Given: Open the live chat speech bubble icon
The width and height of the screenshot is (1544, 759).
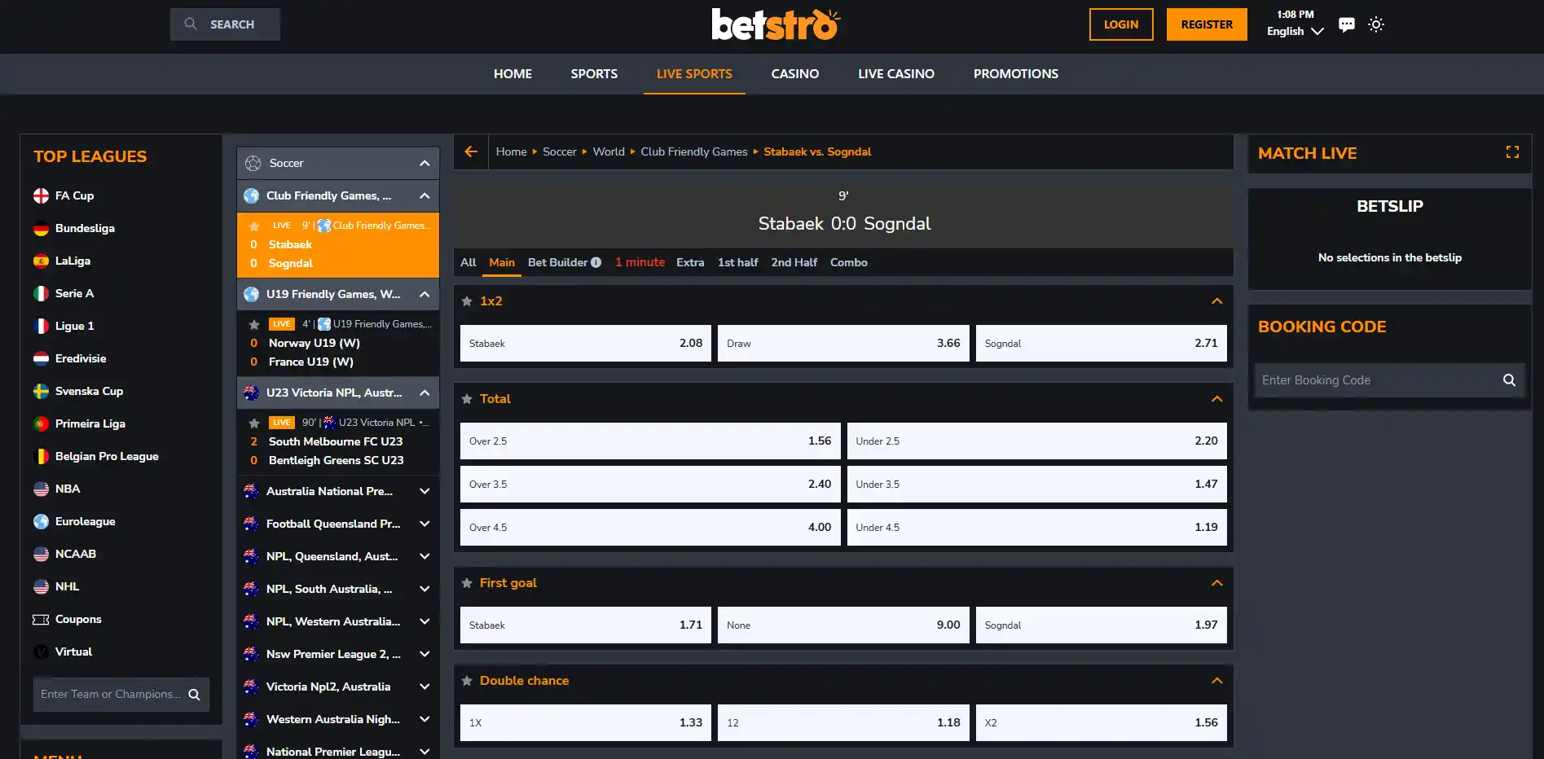Looking at the screenshot, I should 1347,24.
